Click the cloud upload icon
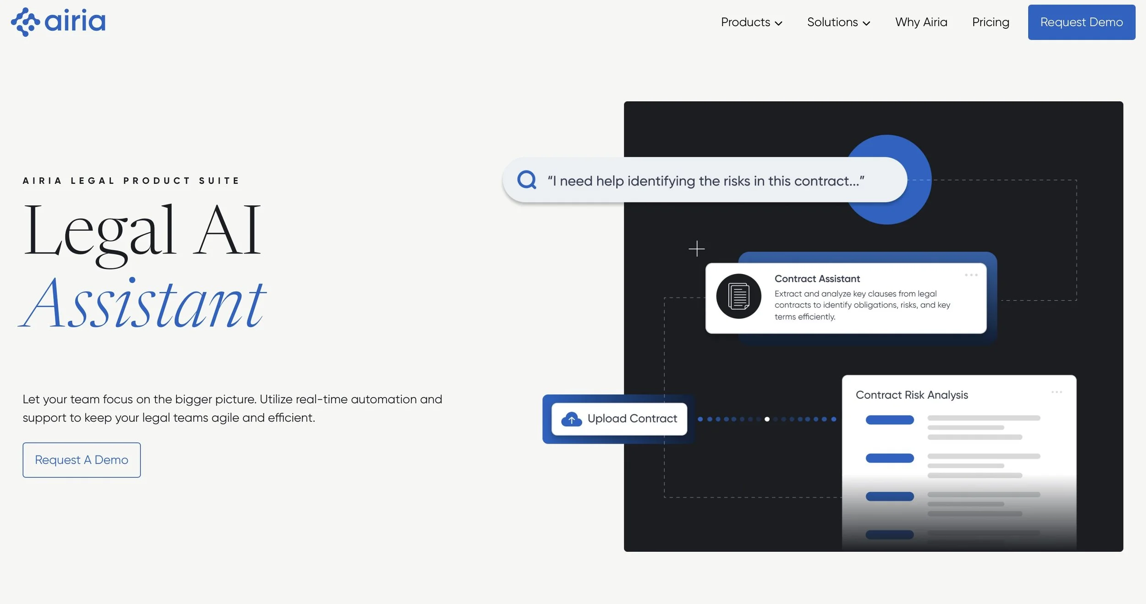1146x604 pixels. (571, 419)
